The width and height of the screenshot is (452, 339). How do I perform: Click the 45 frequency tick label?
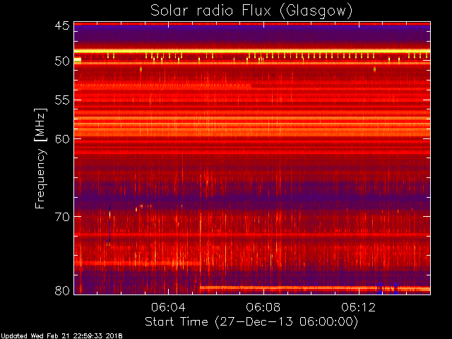point(62,26)
